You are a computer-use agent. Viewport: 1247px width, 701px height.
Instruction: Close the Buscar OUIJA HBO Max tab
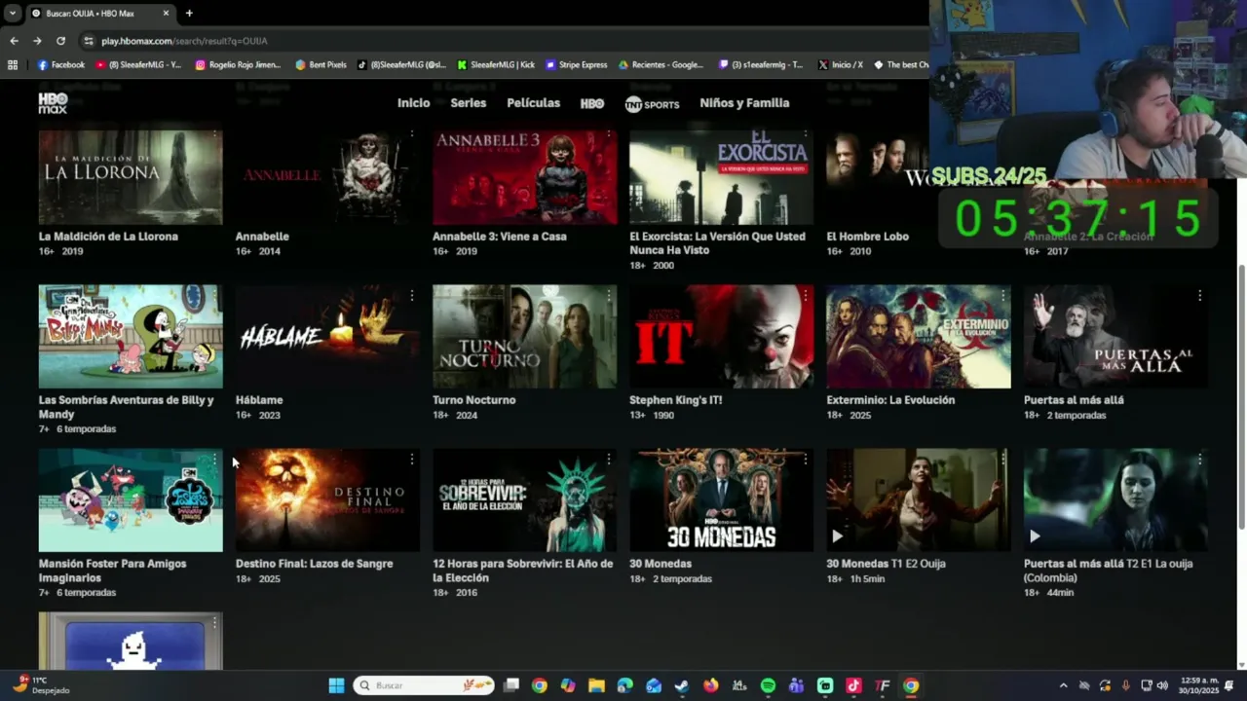[x=166, y=14]
